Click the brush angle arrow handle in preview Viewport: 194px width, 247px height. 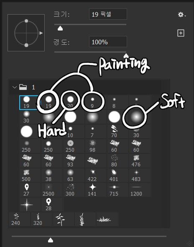pos(41,33)
